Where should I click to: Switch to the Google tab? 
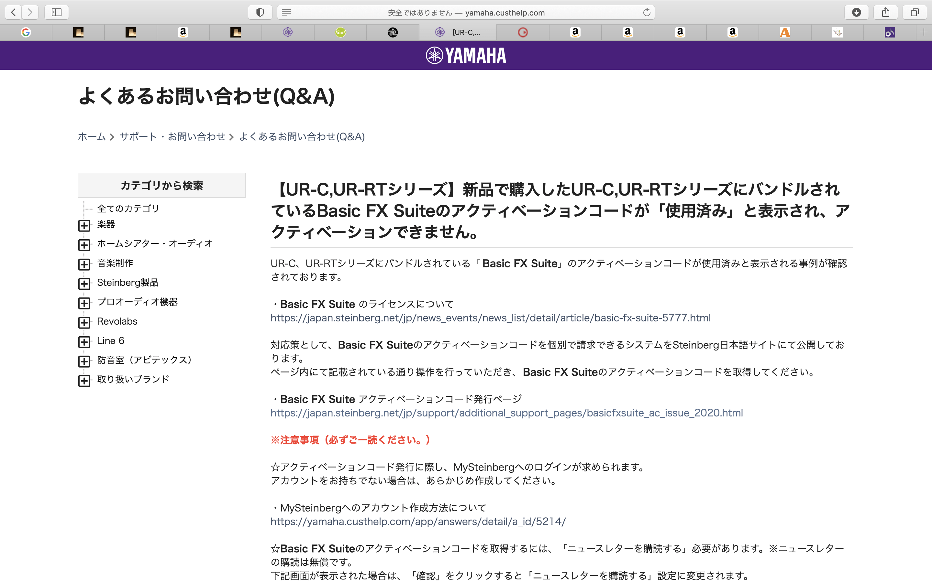pos(26,32)
